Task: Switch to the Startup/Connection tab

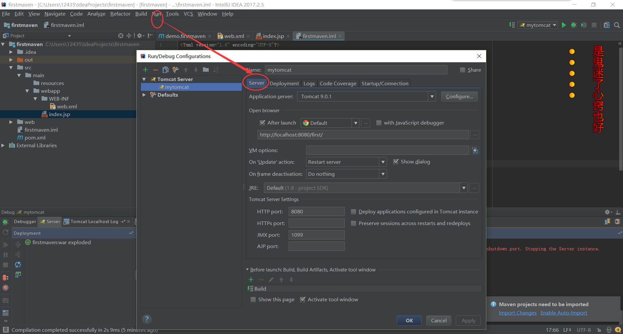Action: click(x=385, y=84)
